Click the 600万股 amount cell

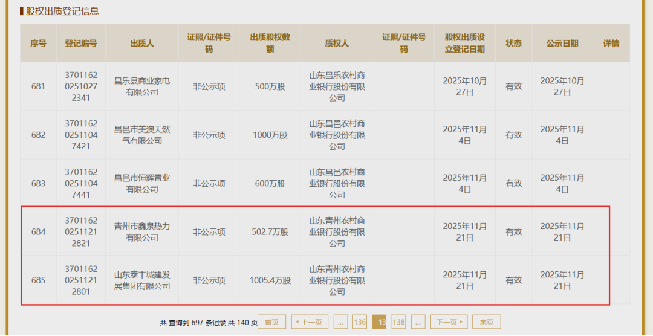270,183
